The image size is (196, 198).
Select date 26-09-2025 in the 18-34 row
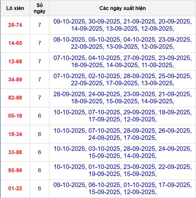tap(174, 130)
